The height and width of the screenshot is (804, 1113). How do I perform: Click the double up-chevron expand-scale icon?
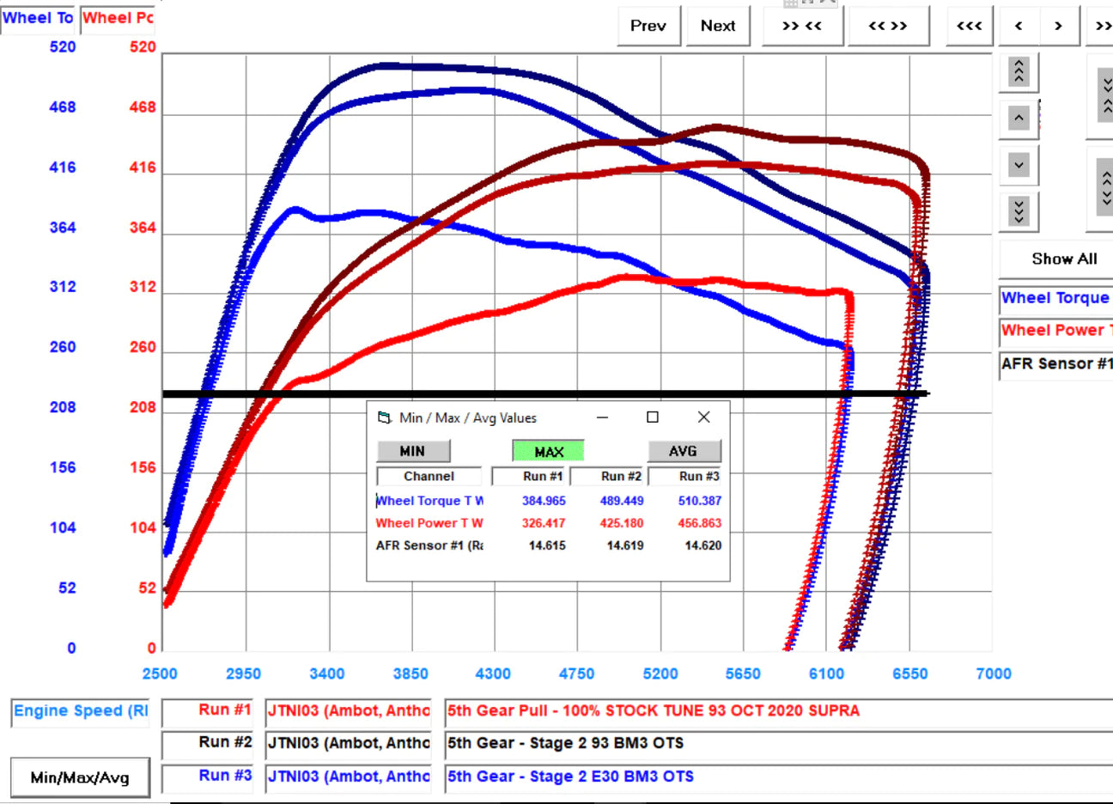pyautogui.click(x=1018, y=72)
